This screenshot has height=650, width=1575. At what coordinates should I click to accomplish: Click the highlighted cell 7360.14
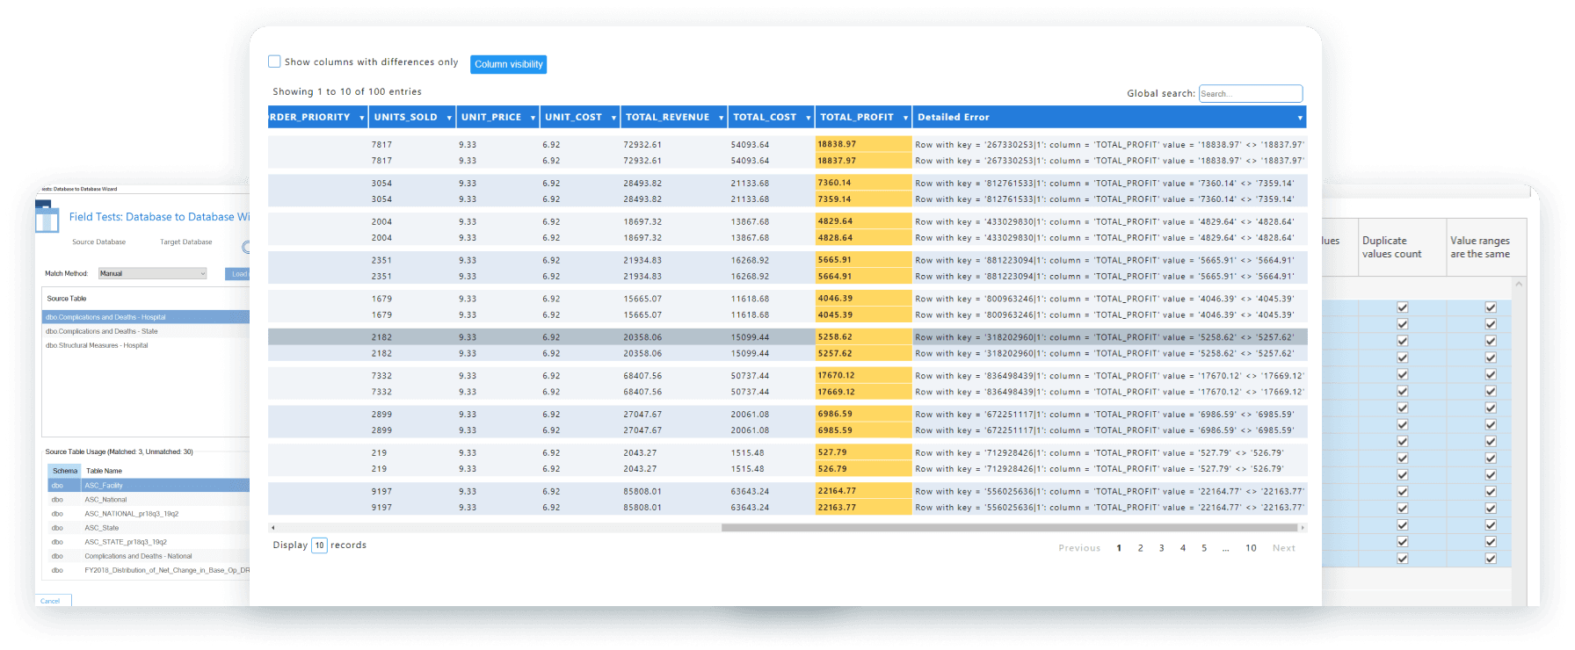coord(863,183)
